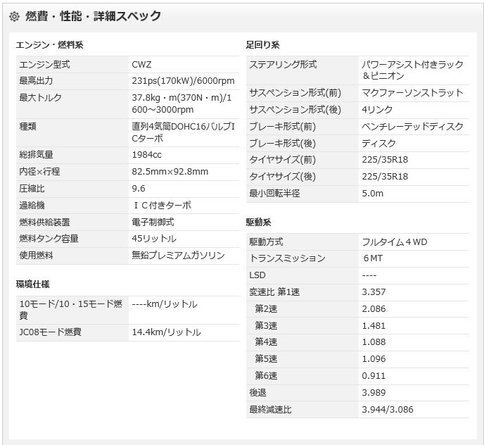Select fifth gear ratio 1.096
The width and height of the screenshot is (484, 445).
(x=374, y=359)
